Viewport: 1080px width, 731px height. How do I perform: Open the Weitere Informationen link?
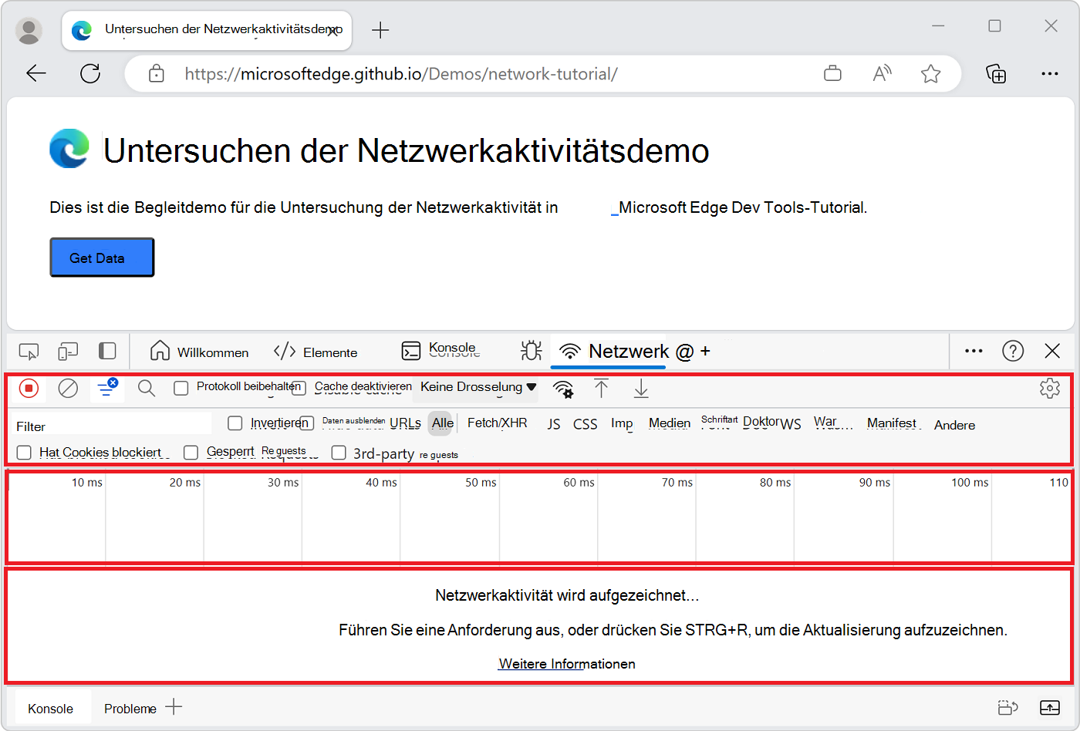566,664
